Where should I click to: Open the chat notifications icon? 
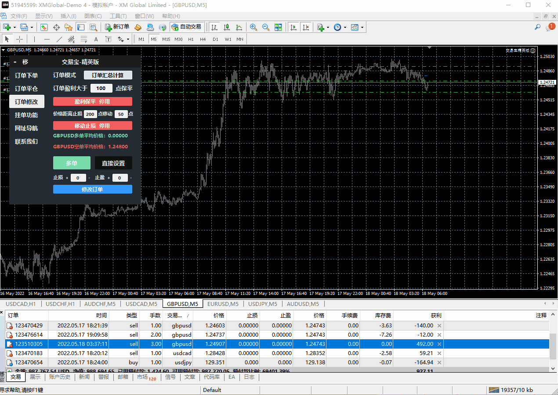550,27
